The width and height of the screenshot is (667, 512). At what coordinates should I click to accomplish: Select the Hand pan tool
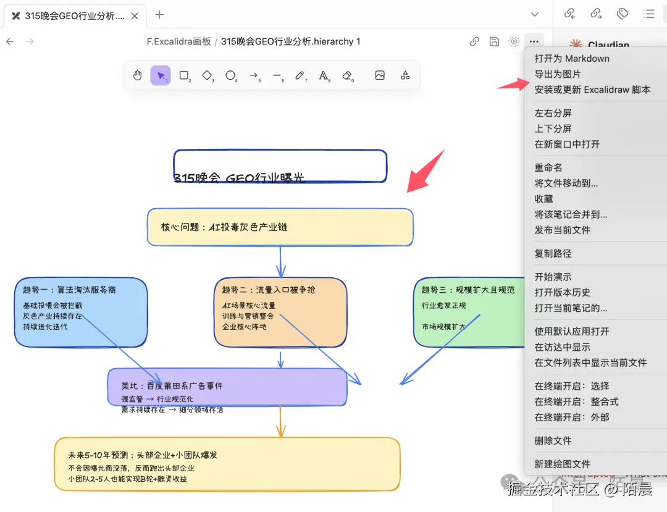[x=137, y=75]
